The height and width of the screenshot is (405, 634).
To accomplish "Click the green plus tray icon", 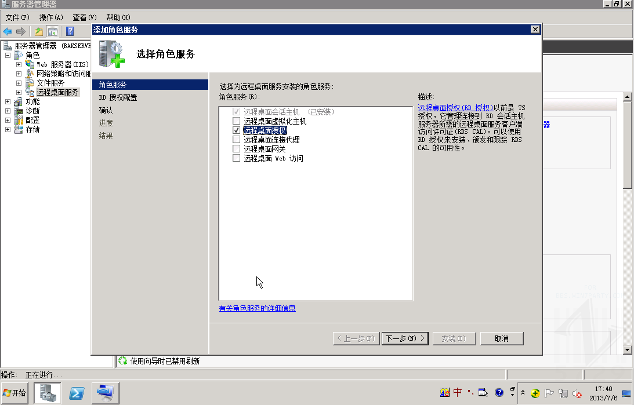I will point(535,393).
